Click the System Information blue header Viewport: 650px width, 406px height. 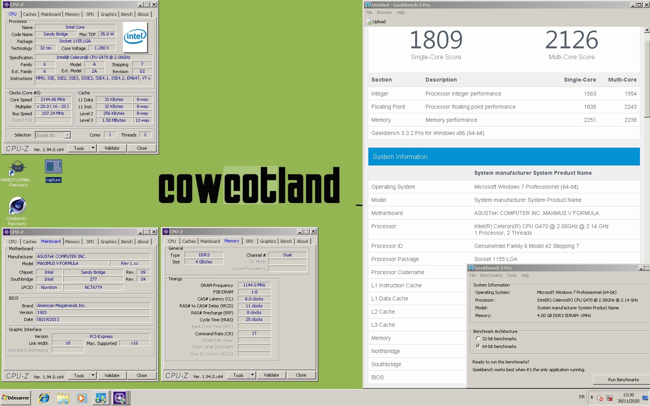(504, 157)
